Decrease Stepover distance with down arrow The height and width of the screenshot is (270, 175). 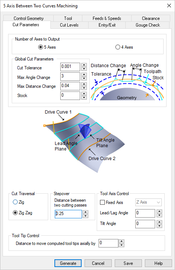pos(85,216)
